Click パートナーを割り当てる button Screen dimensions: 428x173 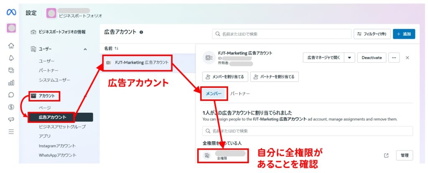pos(274,76)
